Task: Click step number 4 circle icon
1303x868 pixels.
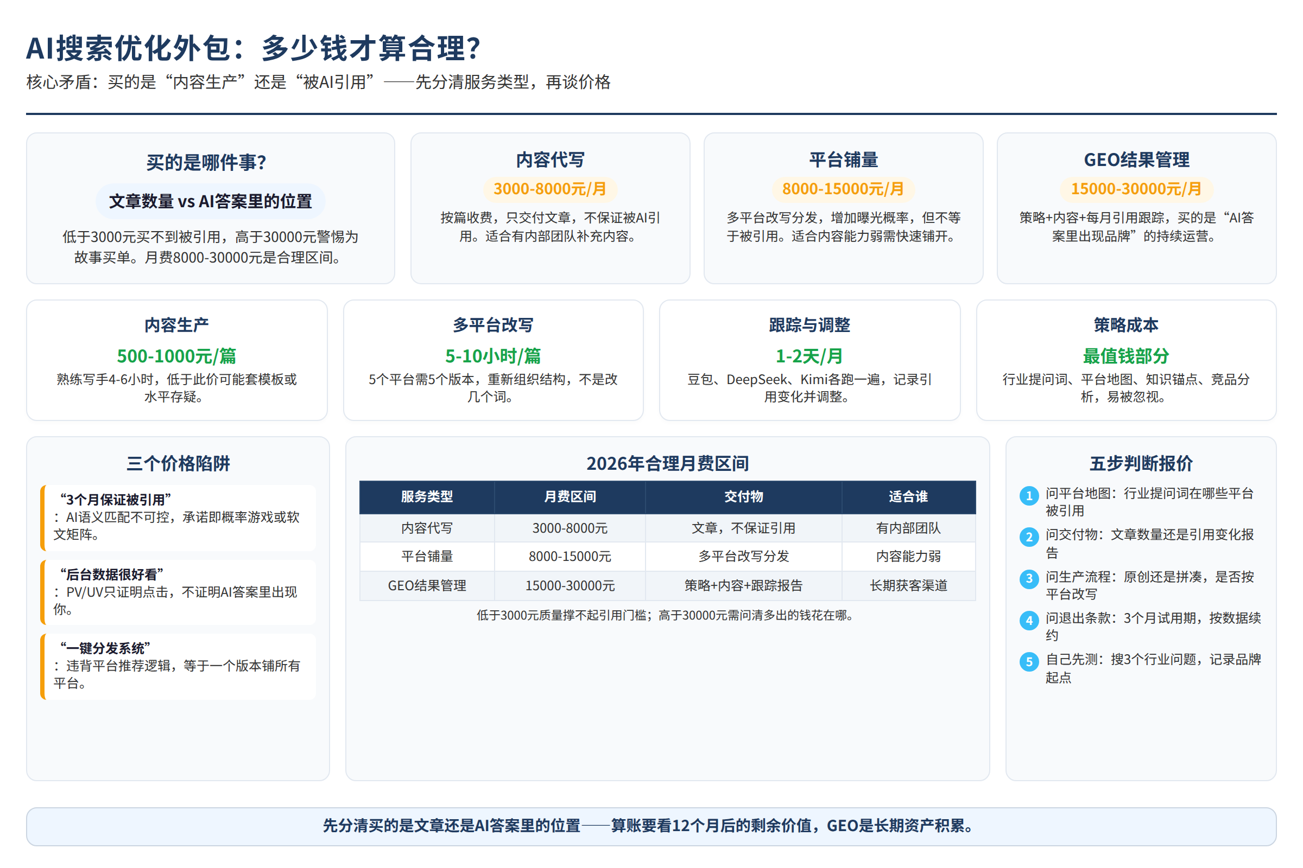Action: point(1029,620)
